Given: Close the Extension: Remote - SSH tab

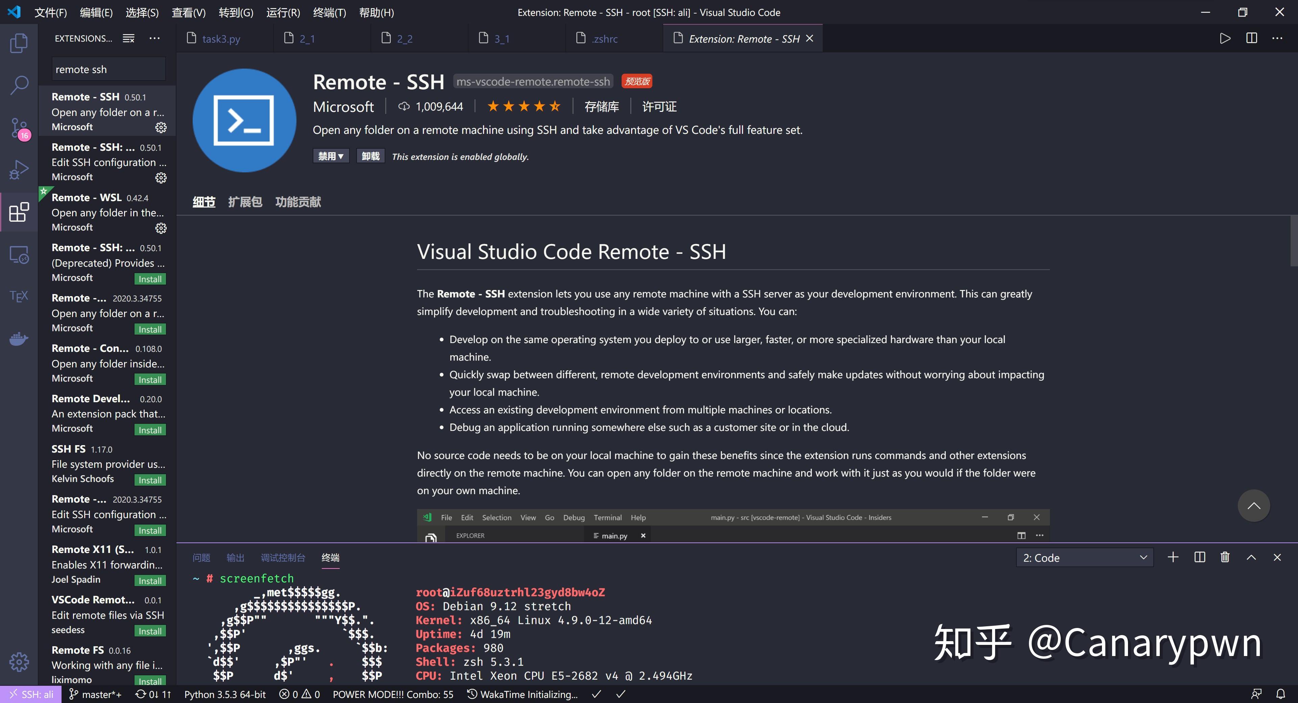Looking at the screenshot, I should pyautogui.click(x=810, y=38).
